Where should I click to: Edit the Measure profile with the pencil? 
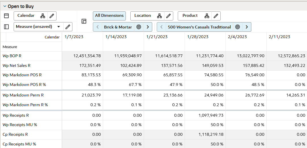pyautogui.click(x=68, y=27)
